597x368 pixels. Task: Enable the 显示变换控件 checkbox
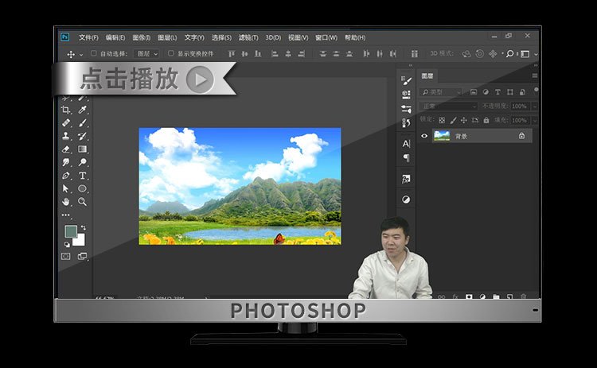pyautogui.click(x=171, y=53)
